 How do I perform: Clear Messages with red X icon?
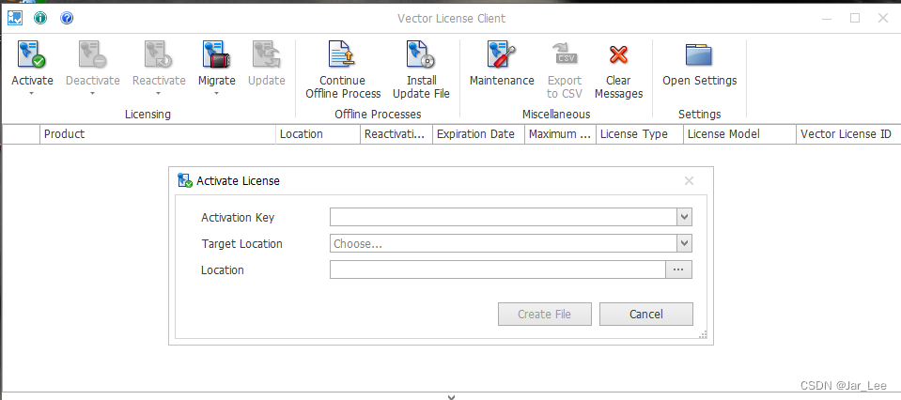(618, 54)
